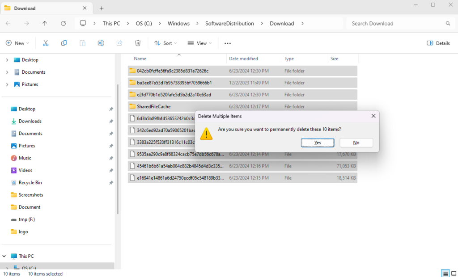Cancel deletion by clicking No
This screenshot has height=277, width=458.
coord(356,143)
